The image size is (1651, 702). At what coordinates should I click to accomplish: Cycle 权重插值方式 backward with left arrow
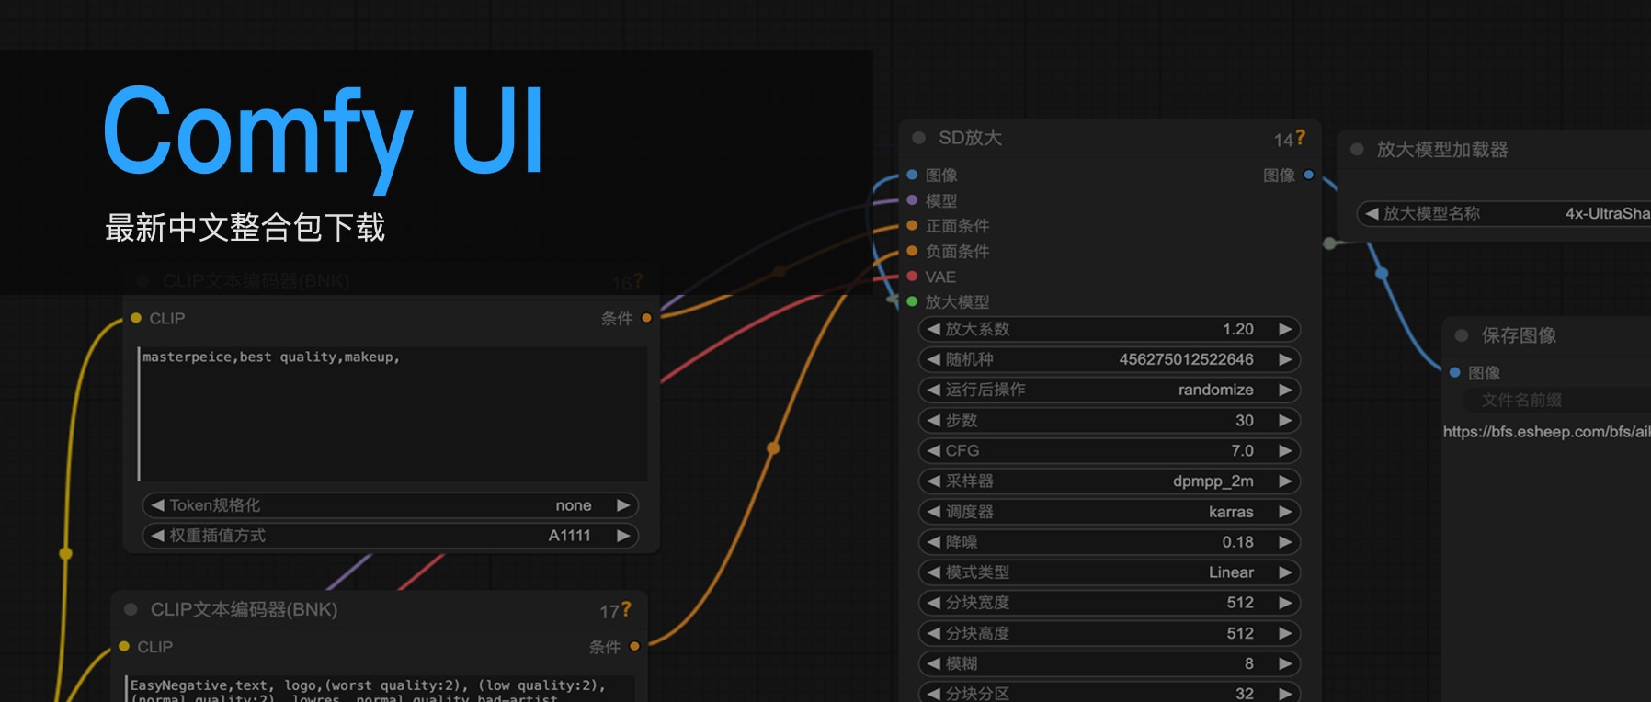point(158,536)
